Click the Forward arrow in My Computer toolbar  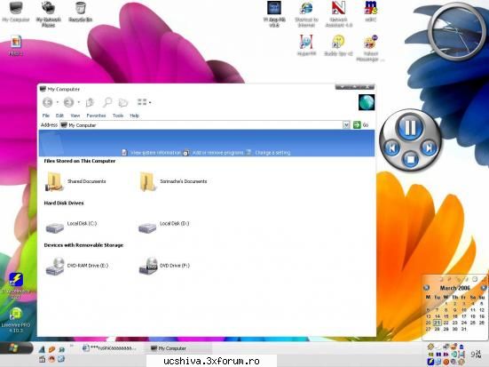pos(68,102)
